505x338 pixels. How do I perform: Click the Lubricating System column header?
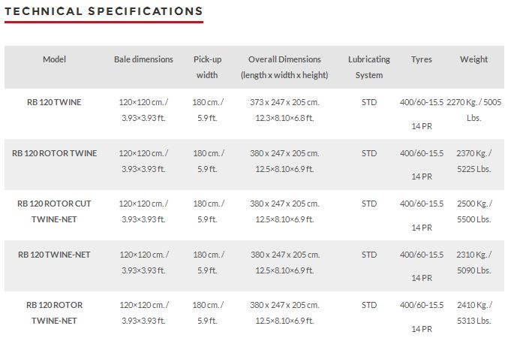coord(369,67)
